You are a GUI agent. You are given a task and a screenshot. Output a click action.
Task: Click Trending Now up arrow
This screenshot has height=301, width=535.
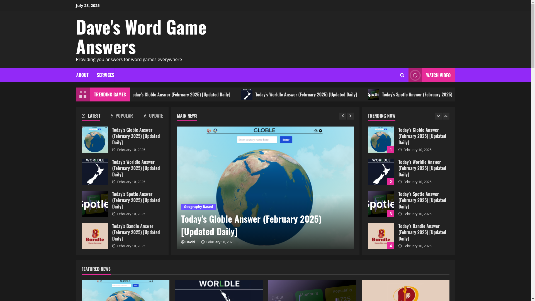tap(446, 116)
